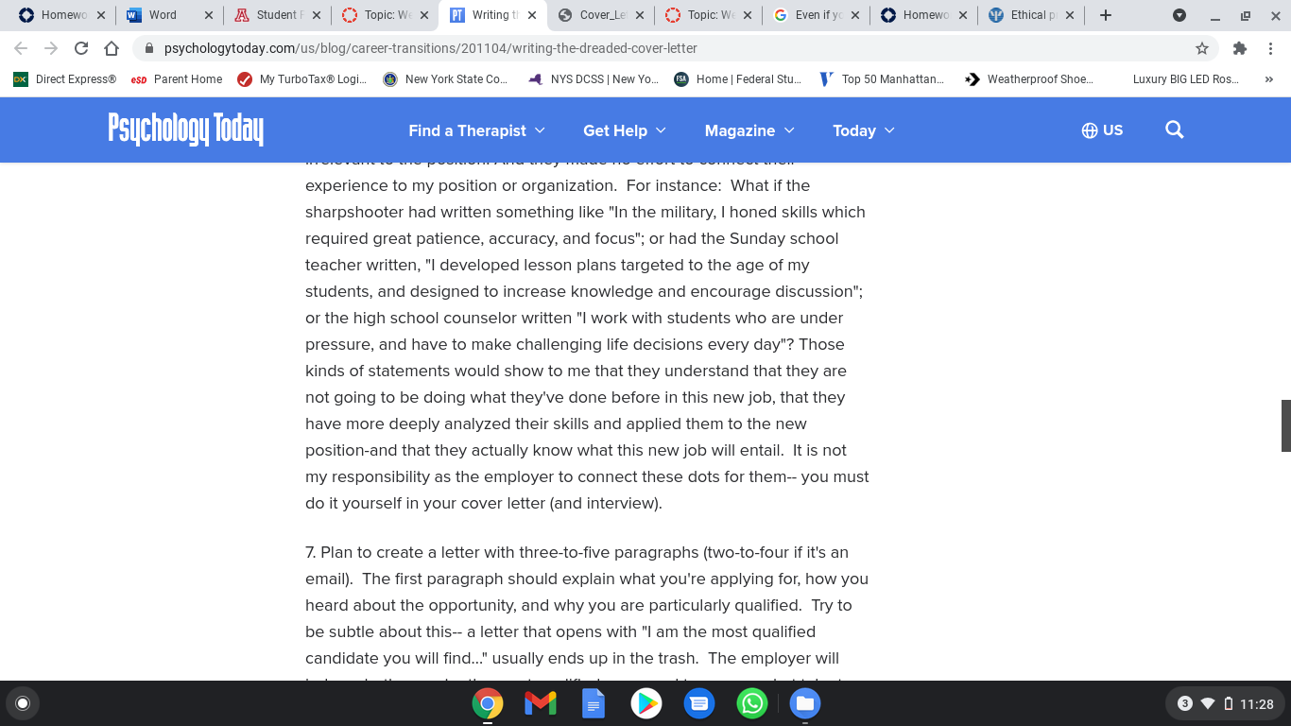The height and width of the screenshot is (726, 1291).
Task: Expand the Get Help menu
Action: click(625, 130)
